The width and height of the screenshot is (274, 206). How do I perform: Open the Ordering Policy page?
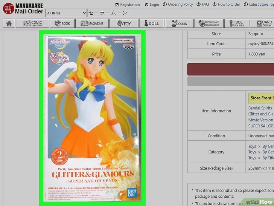(178, 5)
